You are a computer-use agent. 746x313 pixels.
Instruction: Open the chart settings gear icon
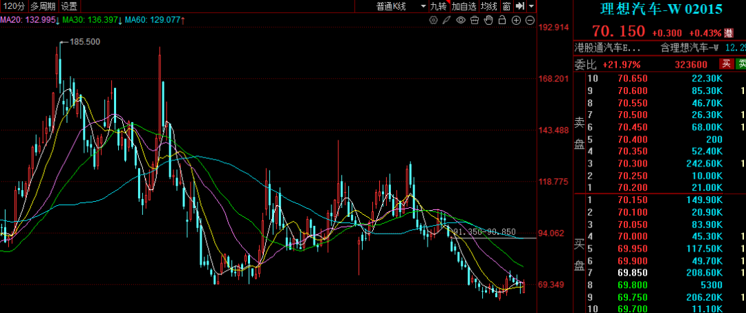[x=434, y=20]
